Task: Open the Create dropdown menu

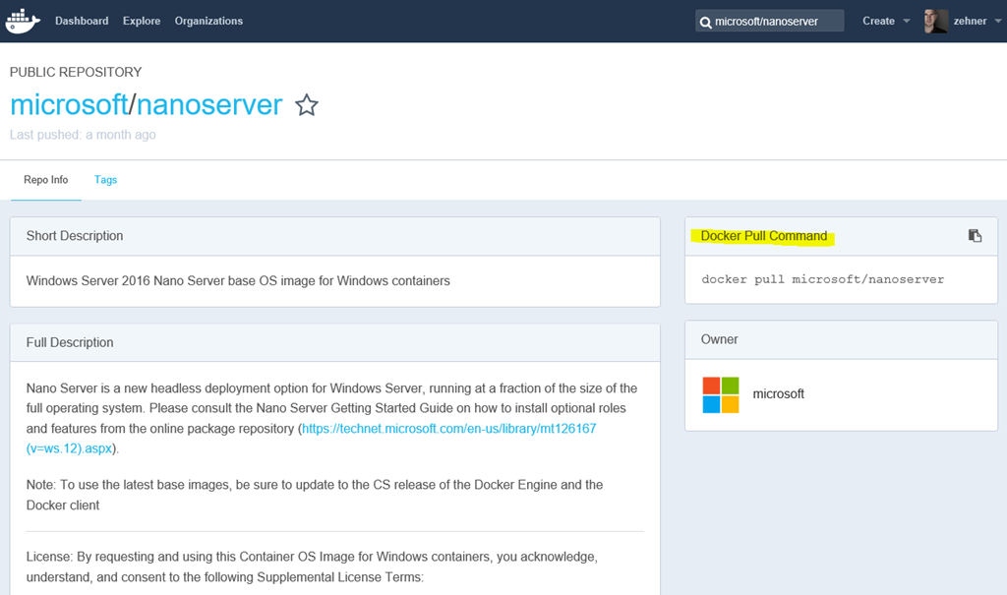Action: point(885,21)
